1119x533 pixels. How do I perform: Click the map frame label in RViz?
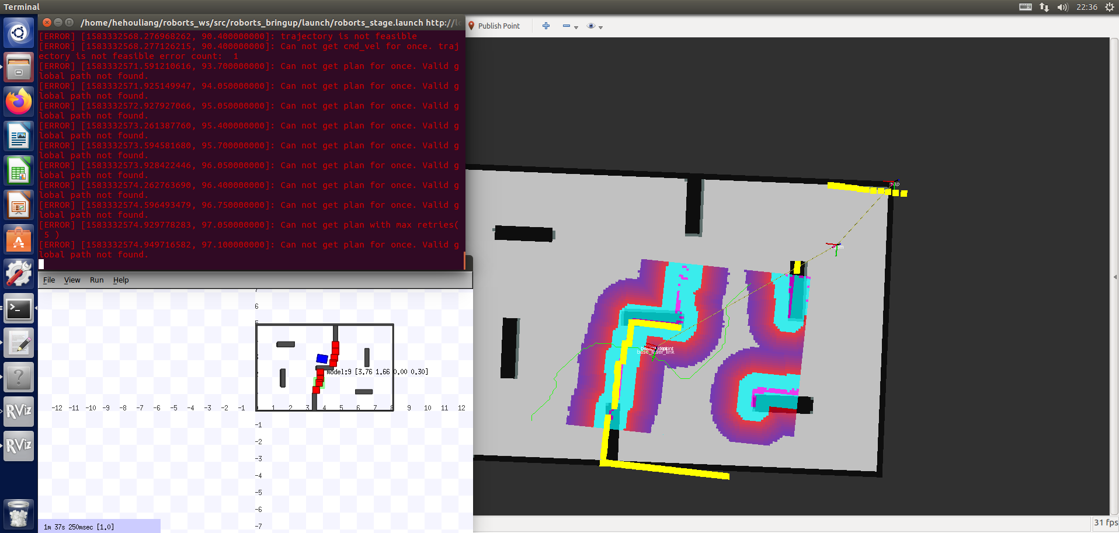pos(895,184)
